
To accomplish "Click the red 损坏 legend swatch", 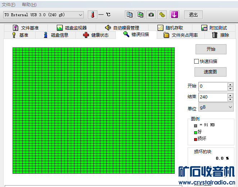I will [x=196, y=139].
